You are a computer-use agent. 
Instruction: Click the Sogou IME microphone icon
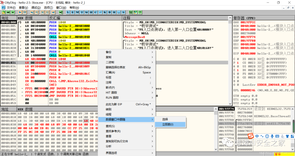(272, 136)
